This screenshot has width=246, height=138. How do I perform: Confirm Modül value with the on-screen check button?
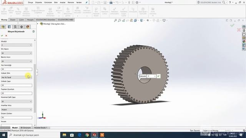pyautogui.click(x=158, y=76)
